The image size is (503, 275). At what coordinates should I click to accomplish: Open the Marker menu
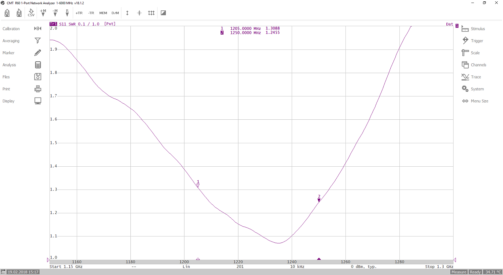22,53
